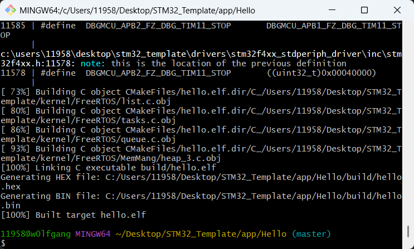
Task: Click the scrollbar thumb at bottom right
Action: pos(408,231)
